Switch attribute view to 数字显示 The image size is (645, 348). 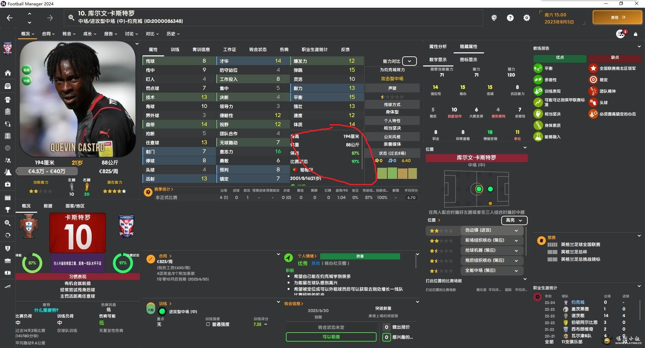[438, 60]
